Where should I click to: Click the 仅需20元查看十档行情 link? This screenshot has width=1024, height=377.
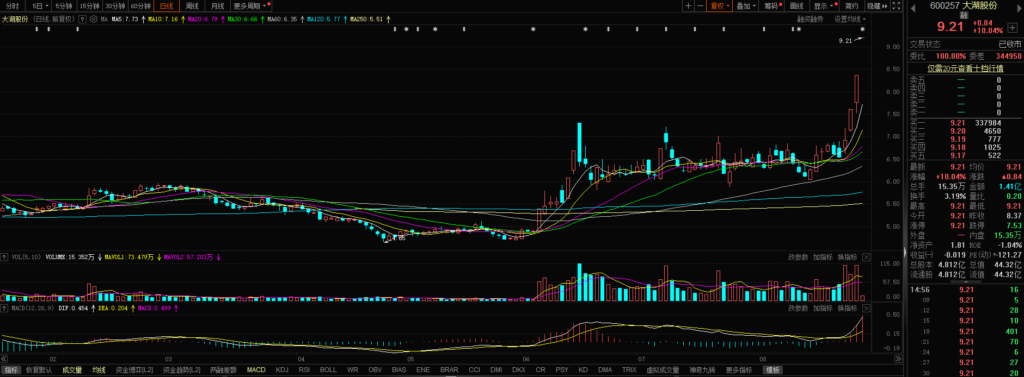(965, 68)
